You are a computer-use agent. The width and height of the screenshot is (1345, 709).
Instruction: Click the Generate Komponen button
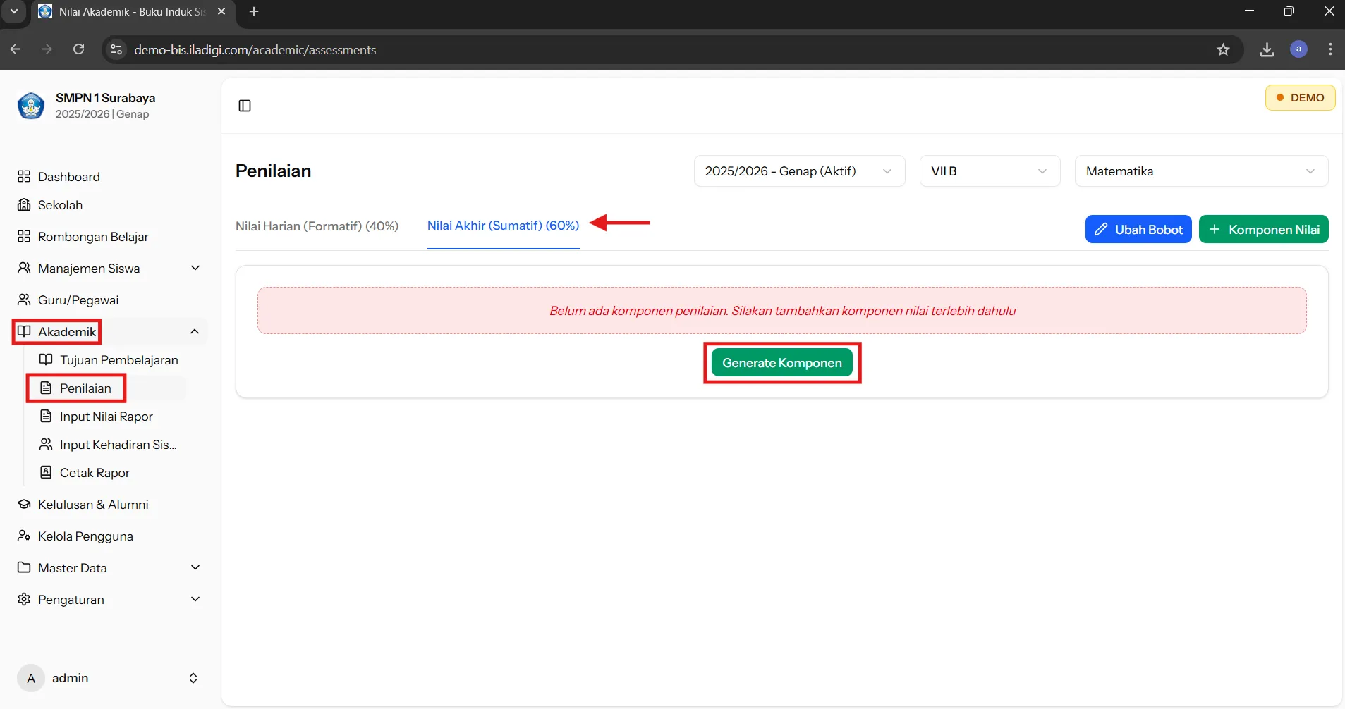782,363
